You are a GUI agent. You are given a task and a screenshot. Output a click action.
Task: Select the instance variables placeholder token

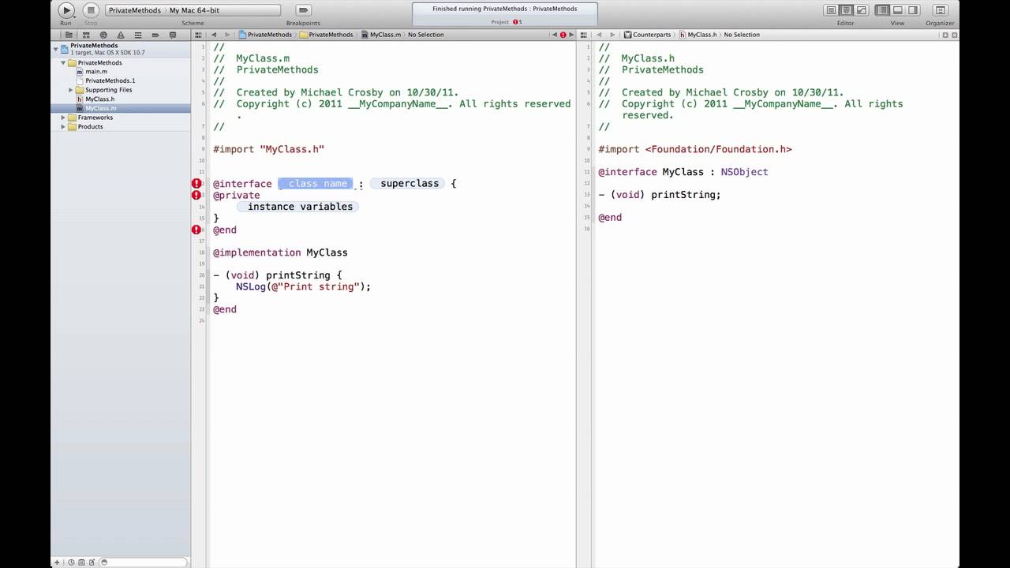point(297,207)
